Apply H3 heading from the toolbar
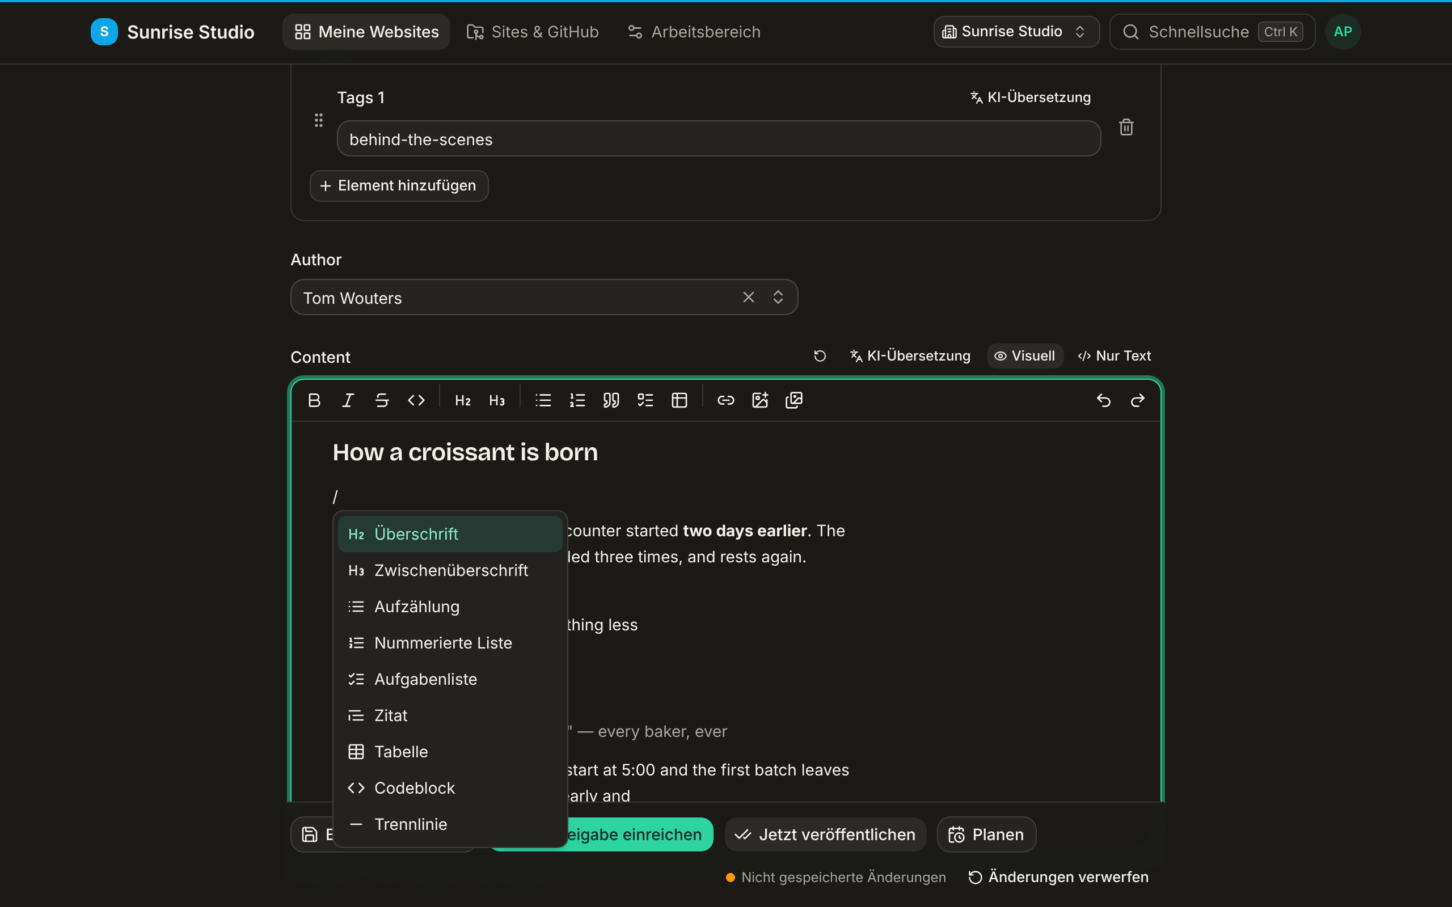 [497, 400]
